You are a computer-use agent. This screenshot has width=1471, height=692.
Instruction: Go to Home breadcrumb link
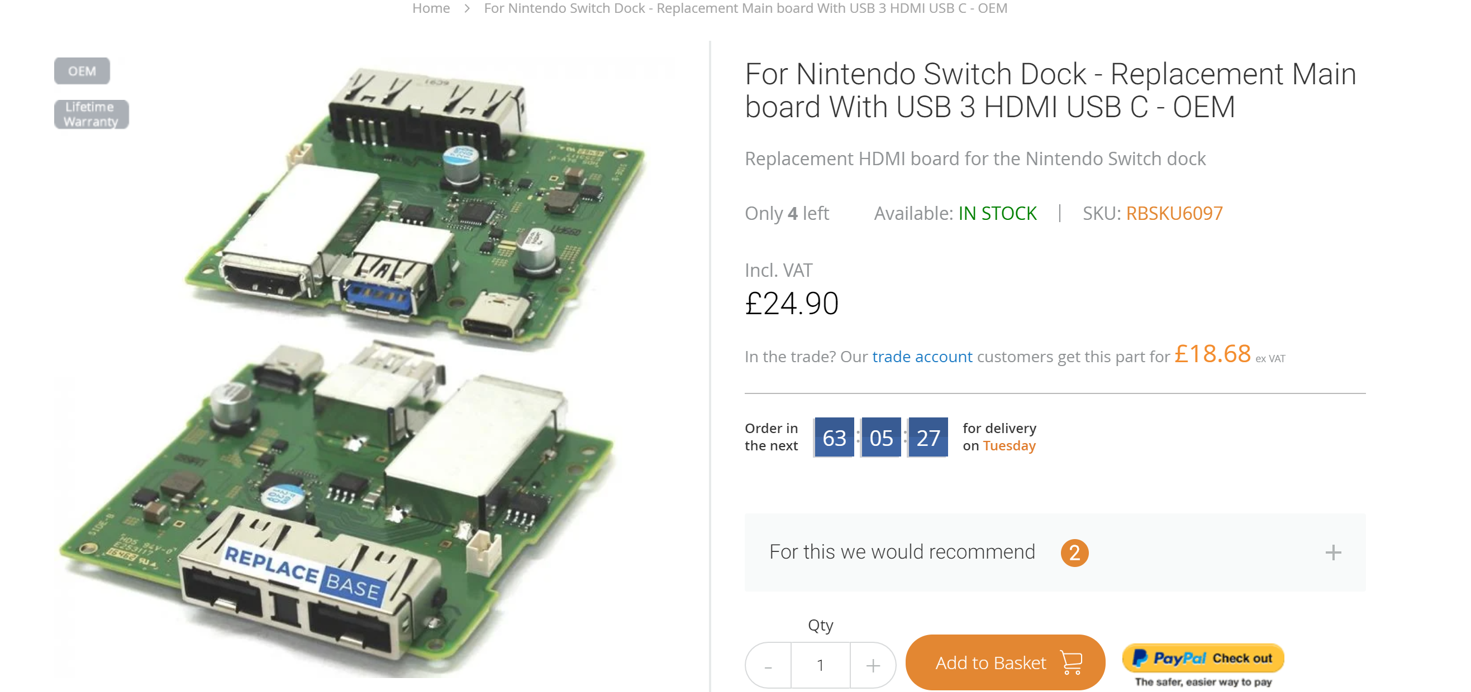click(x=431, y=8)
